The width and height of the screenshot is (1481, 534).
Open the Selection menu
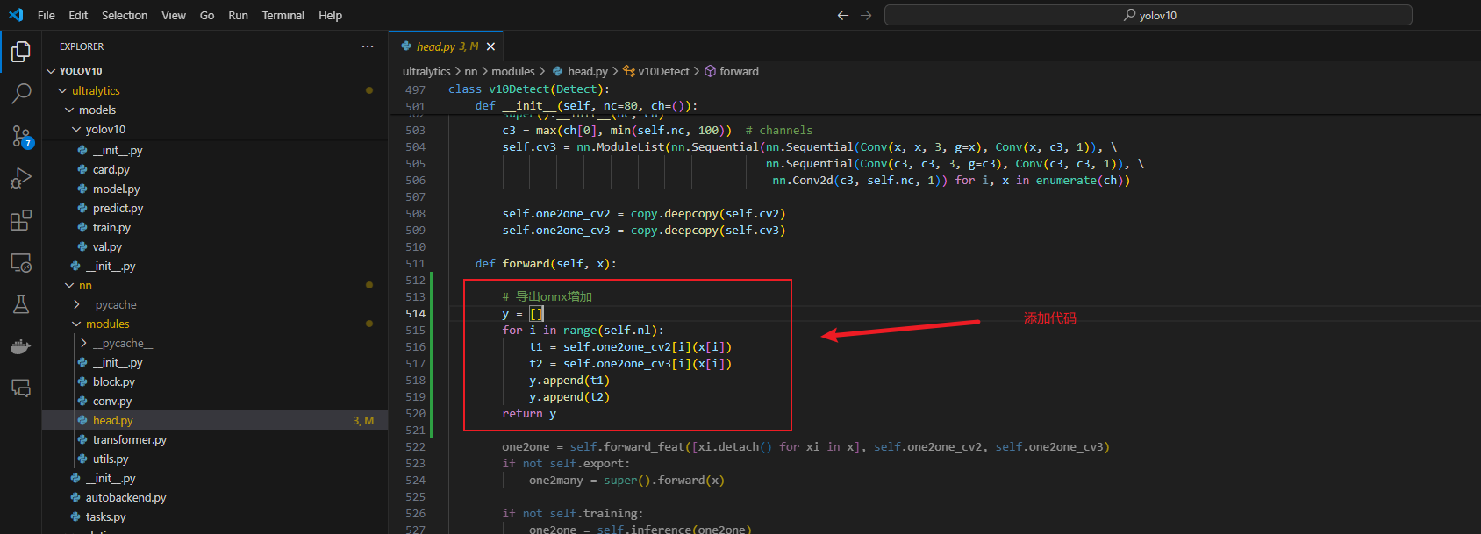coord(125,15)
